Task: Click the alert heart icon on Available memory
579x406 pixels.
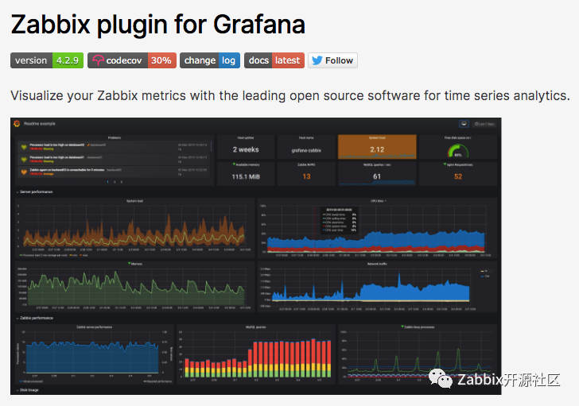Action: point(234,164)
